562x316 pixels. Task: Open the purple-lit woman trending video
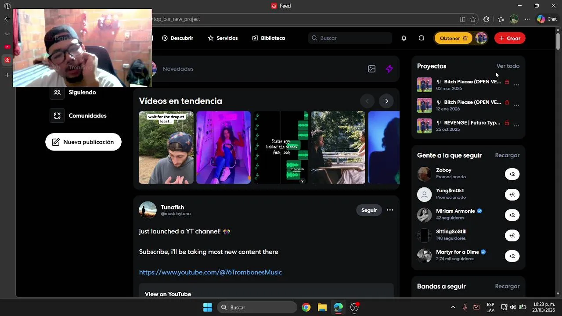coord(223,147)
